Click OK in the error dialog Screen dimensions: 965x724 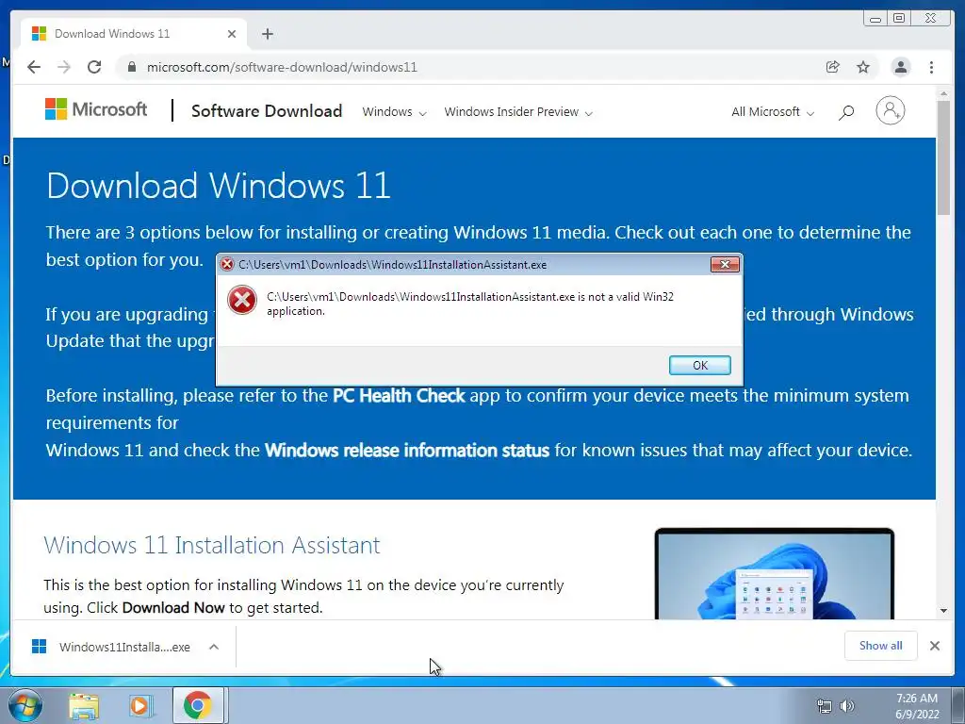[x=700, y=365]
